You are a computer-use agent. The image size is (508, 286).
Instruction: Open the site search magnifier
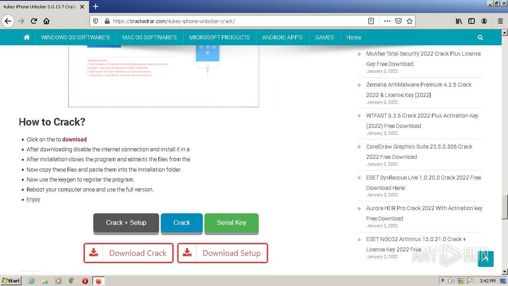(480, 37)
